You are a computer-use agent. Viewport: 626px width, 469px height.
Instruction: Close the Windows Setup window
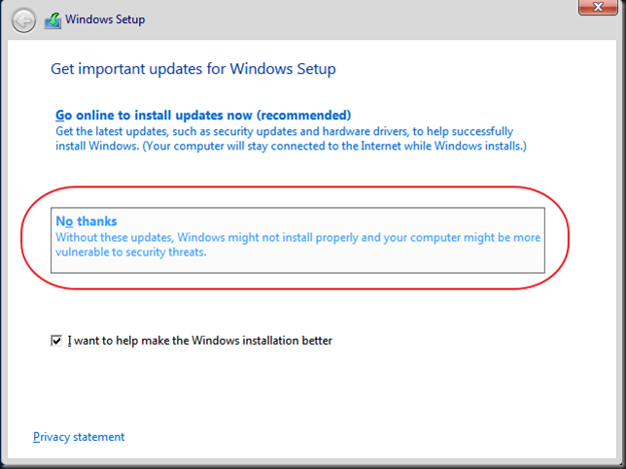pos(598,7)
